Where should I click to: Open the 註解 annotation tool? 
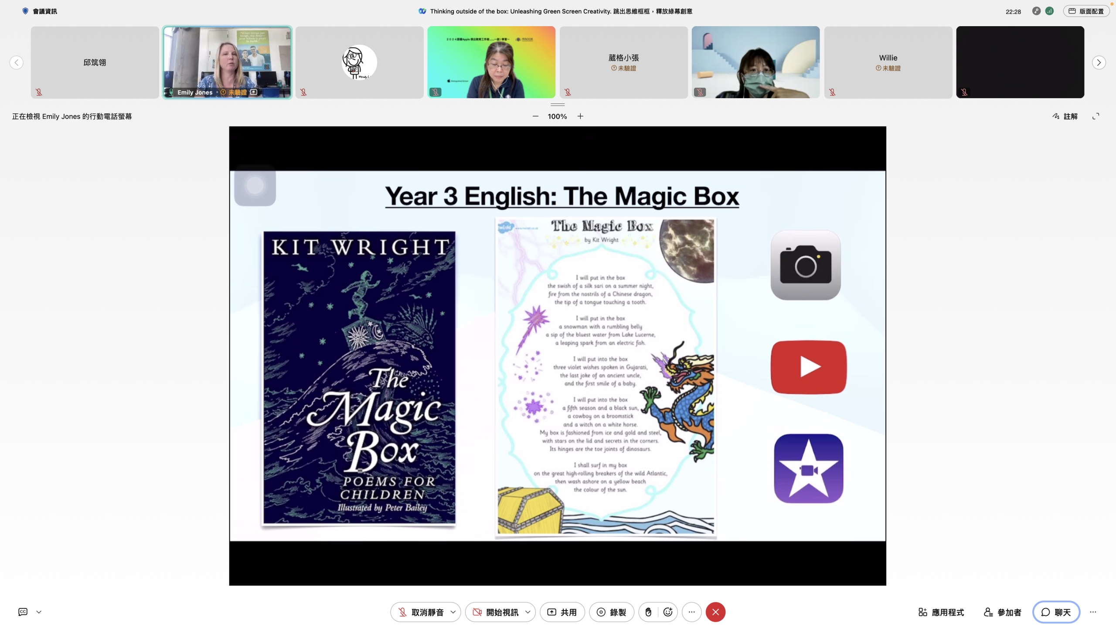[1065, 116]
